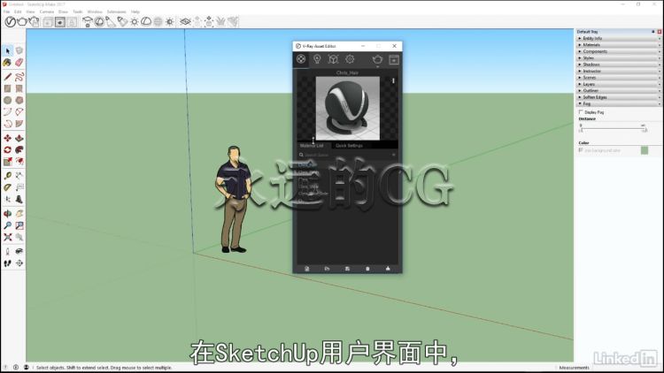
Task: Create a V-Ray IES Light
Action: 122,21
